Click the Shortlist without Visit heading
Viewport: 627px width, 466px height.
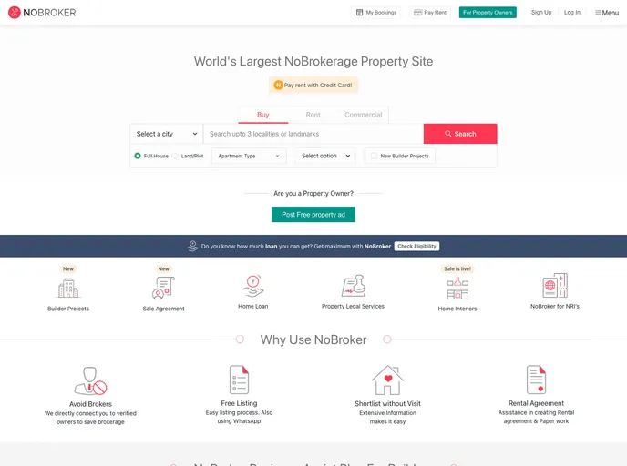387,404
